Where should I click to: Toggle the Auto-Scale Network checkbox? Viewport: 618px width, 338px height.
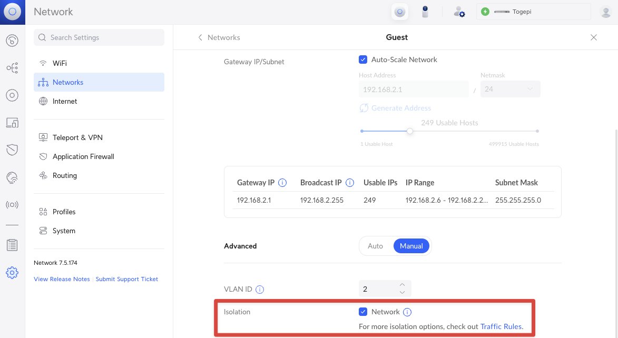[363, 59]
